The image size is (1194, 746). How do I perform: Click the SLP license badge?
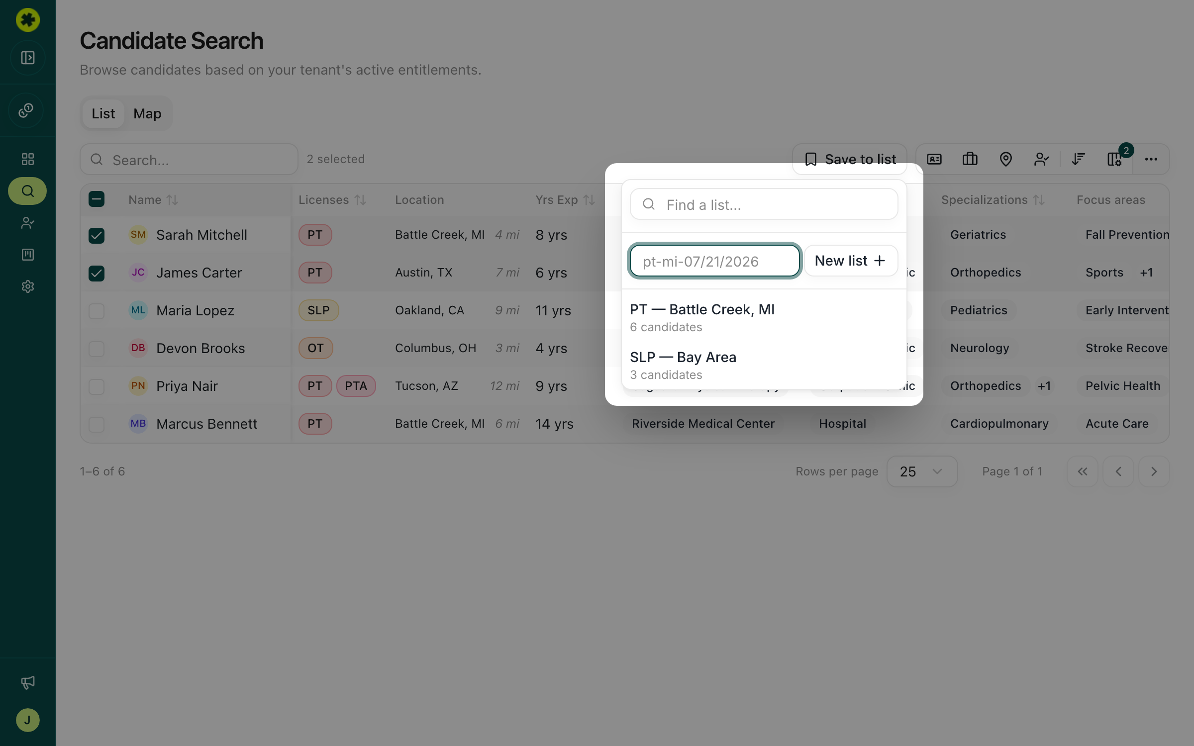318,310
